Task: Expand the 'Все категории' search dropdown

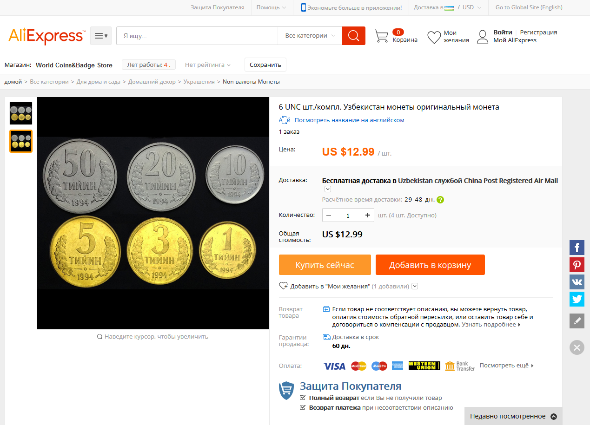Action: (310, 36)
